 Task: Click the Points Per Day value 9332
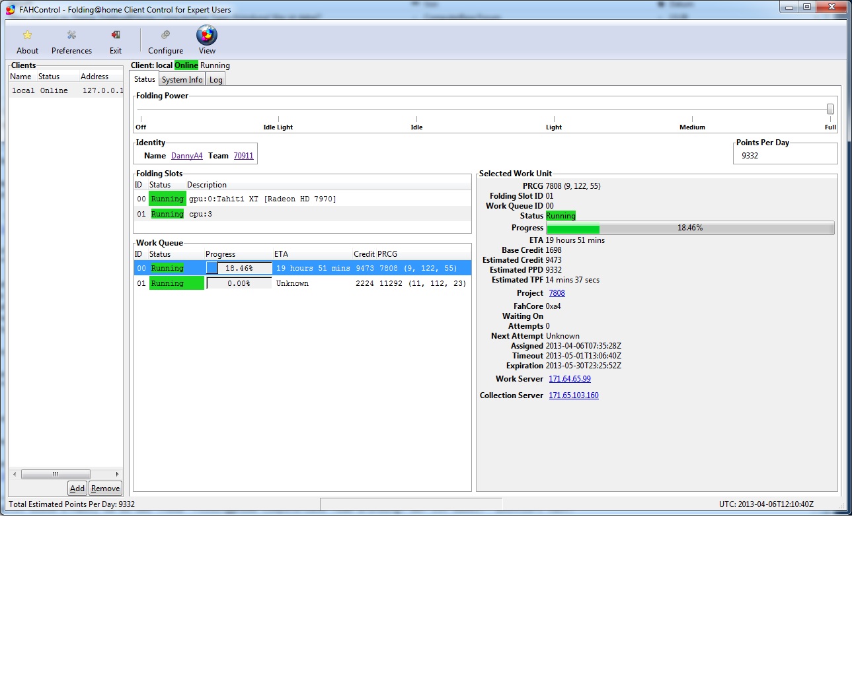click(x=750, y=156)
